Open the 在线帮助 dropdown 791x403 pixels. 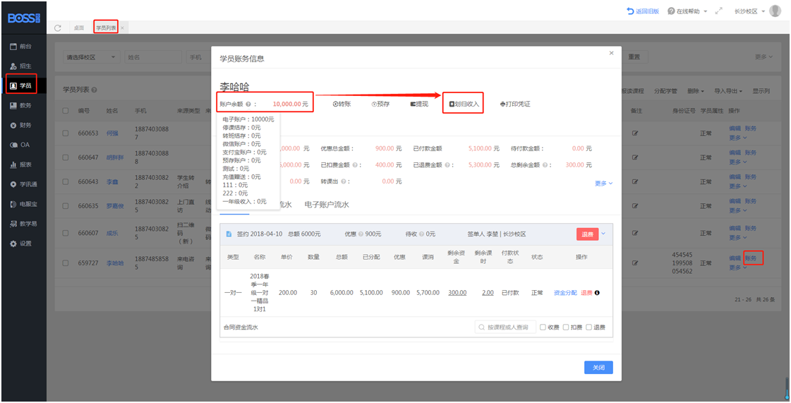[687, 11]
